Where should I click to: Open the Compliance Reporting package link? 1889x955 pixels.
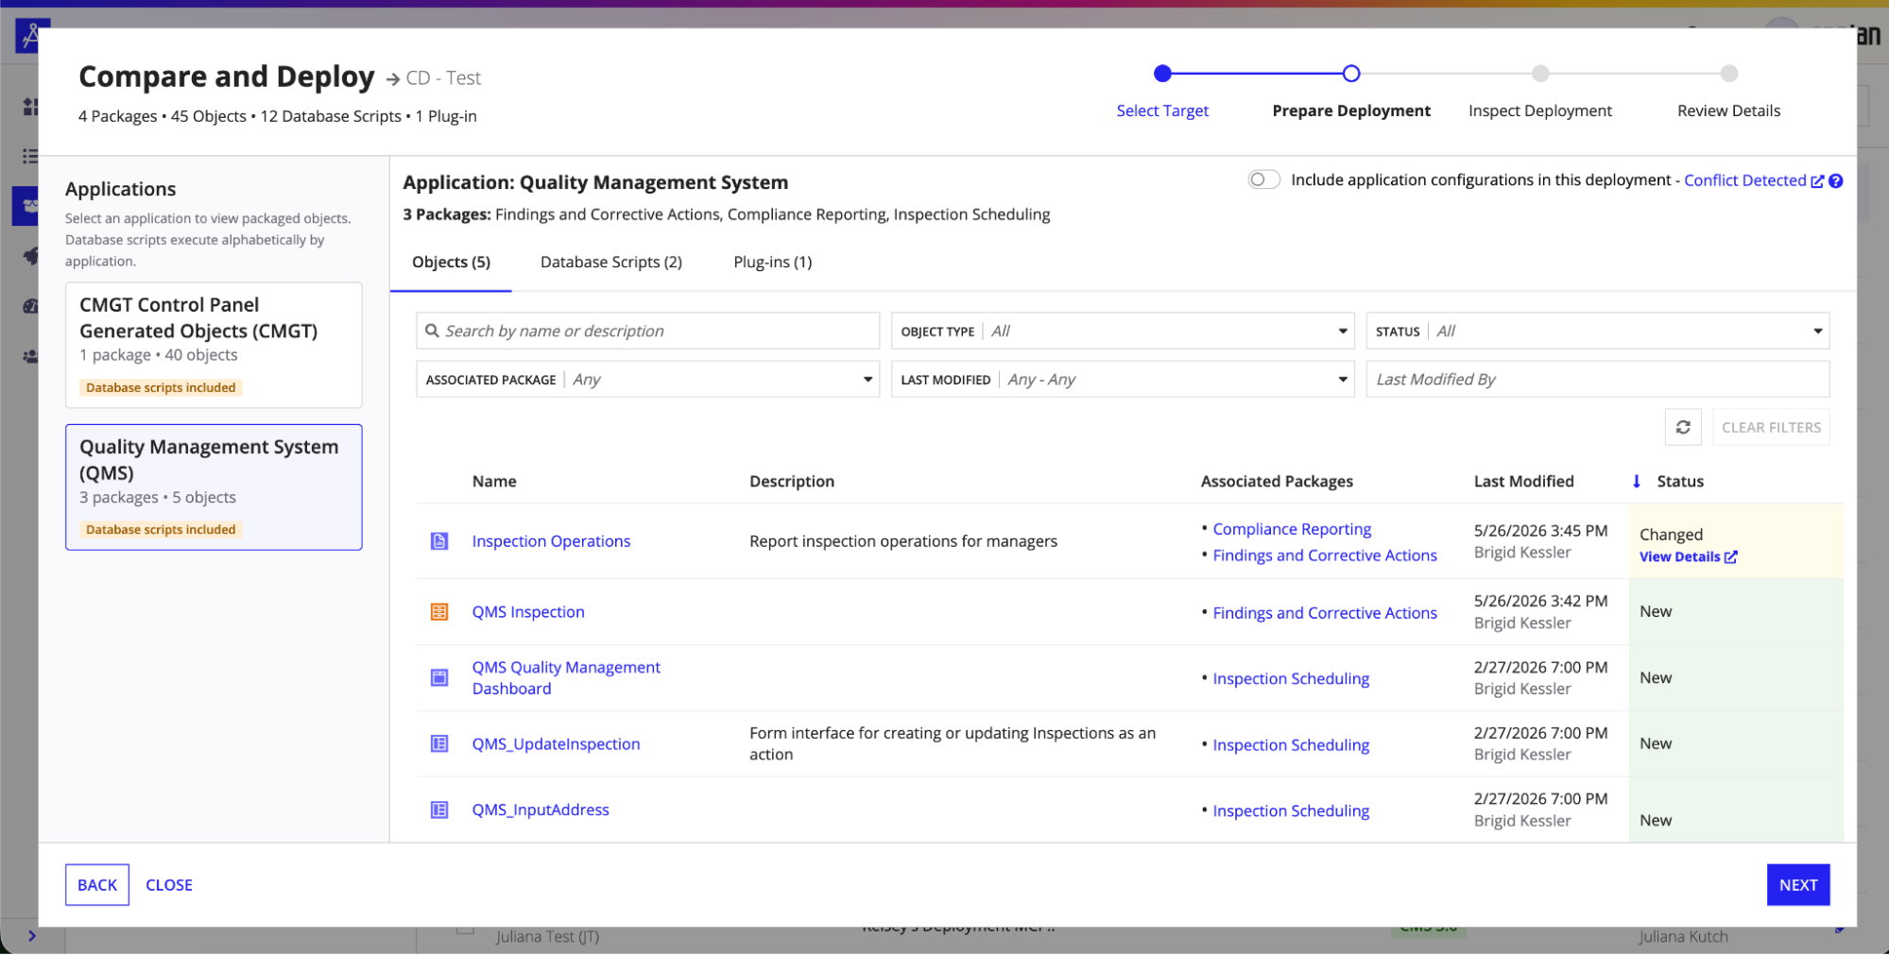pos(1292,529)
